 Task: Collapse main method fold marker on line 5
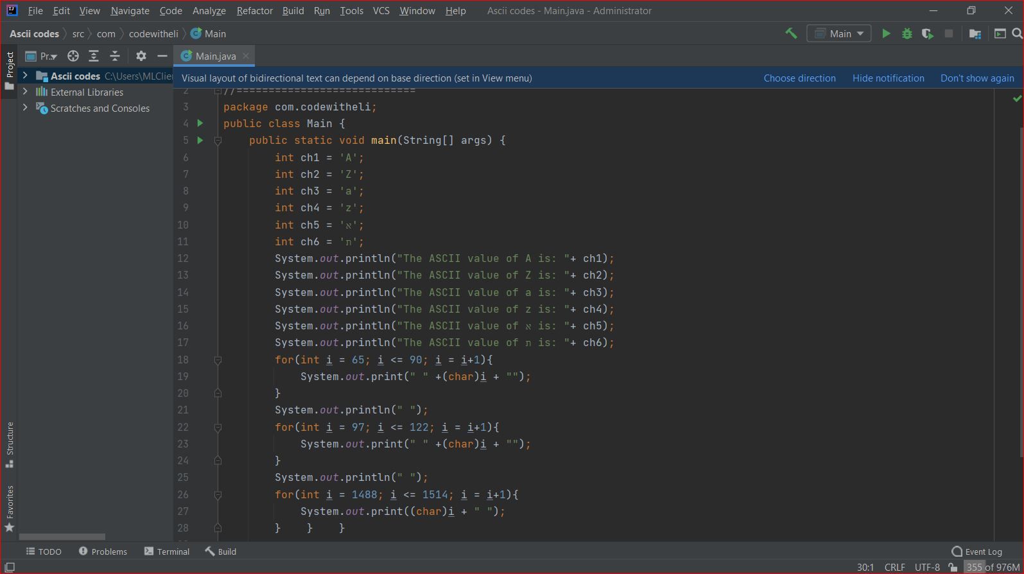218,141
